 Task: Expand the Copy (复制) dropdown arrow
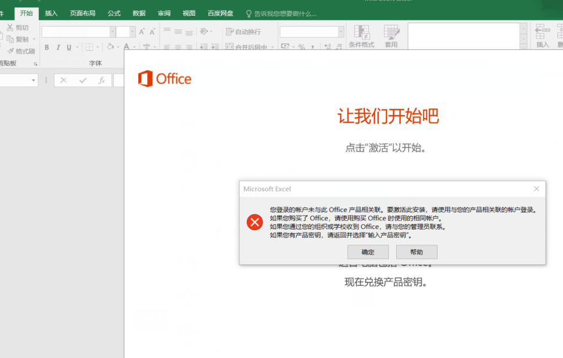(34, 39)
